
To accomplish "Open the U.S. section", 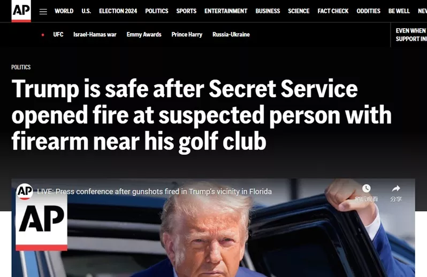I will (86, 11).
